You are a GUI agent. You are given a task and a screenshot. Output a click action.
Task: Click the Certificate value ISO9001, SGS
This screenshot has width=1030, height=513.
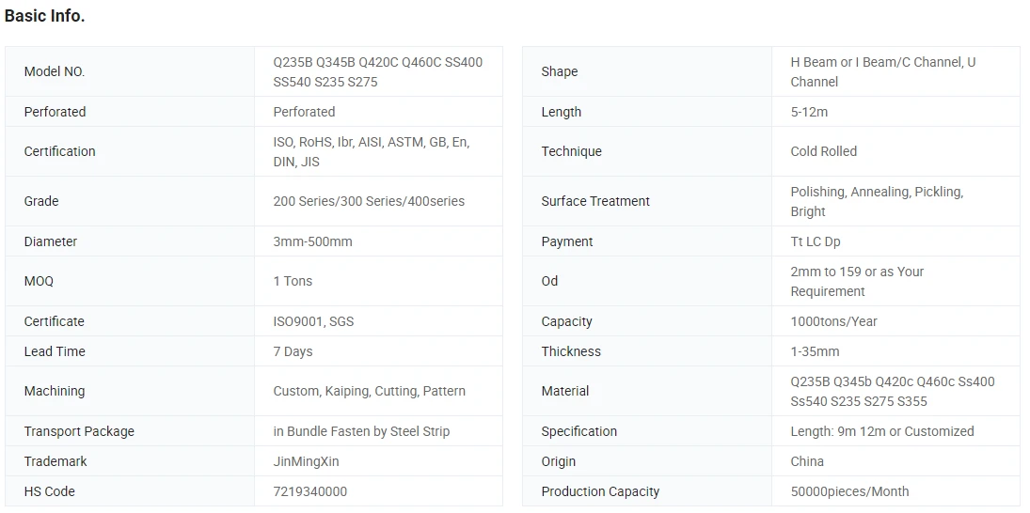[313, 321]
